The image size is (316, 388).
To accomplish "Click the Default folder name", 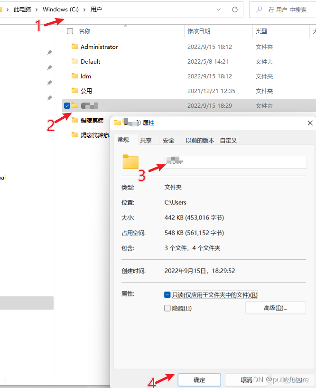I will [x=90, y=61].
